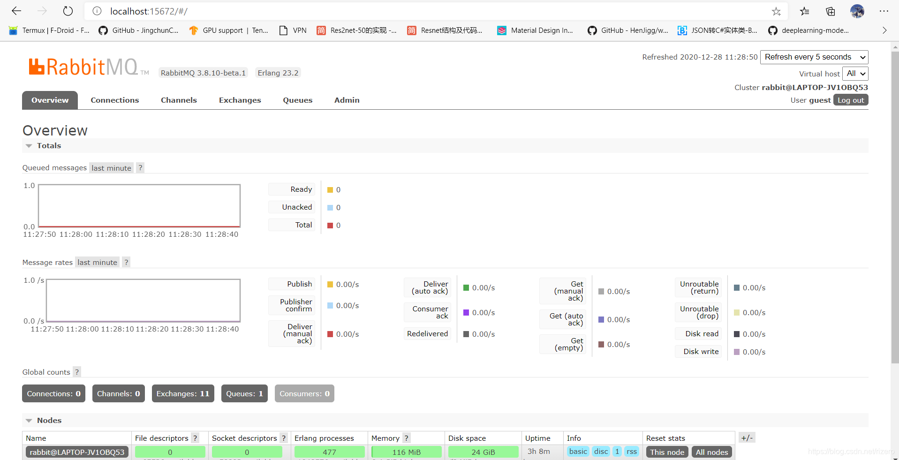The height and width of the screenshot is (460, 899).
Task: Switch to the Queues tab
Action: click(298, 100)
